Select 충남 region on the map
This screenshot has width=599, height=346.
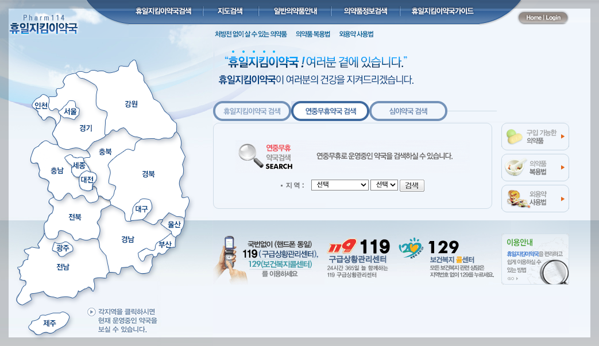coord(57,170)
